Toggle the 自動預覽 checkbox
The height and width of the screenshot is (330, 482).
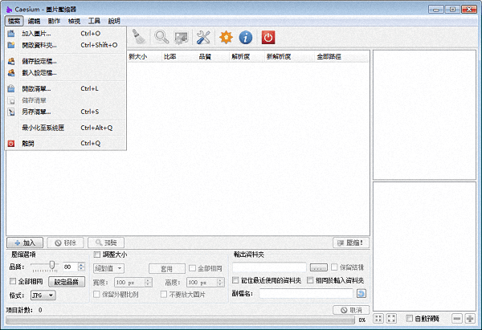(409, 318)
